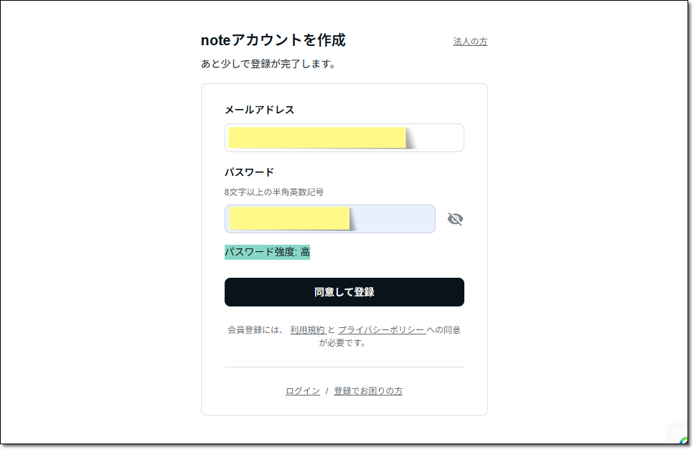Viewport: 694px width, 450px height.
Task: Click inside the email address box
Action: [x=344, y=138]
